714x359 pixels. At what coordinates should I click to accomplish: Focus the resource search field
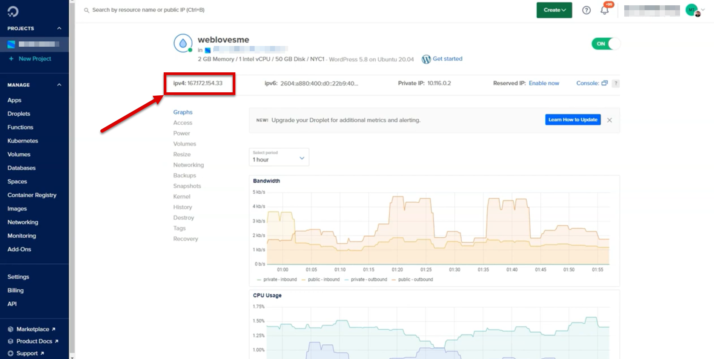(148, 10)
